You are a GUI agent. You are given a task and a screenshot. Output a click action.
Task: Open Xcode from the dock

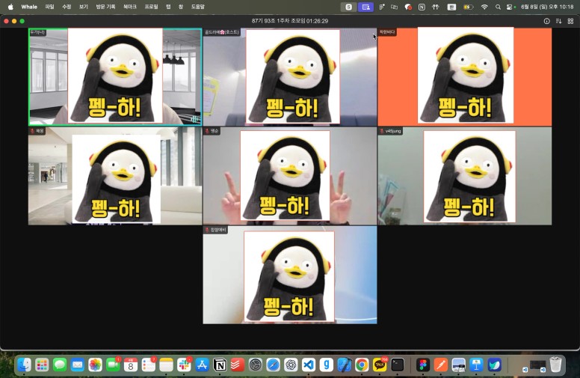tap(344, 365)
